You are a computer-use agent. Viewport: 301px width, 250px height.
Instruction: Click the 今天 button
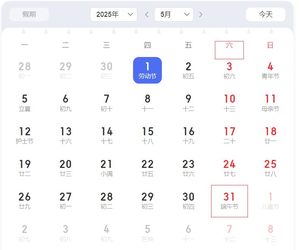click(266, 14)
